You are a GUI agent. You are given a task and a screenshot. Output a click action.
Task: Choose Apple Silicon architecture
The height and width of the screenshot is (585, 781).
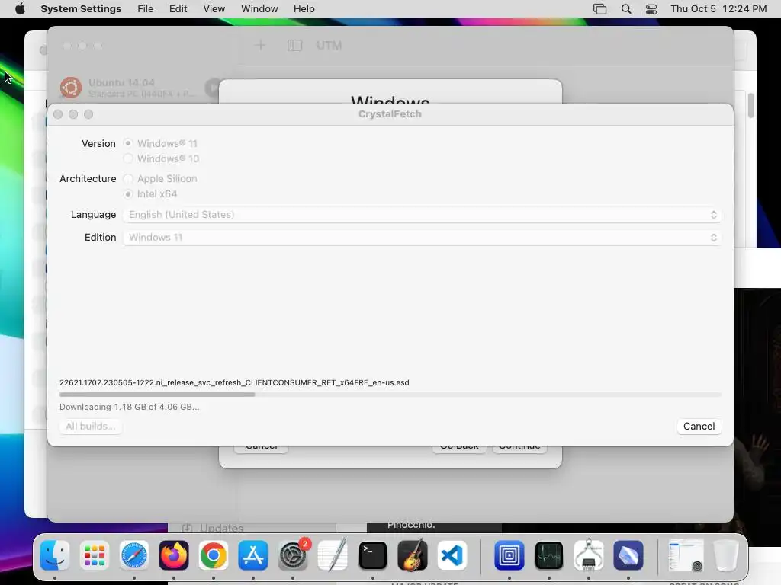click(x=128, y=178)
